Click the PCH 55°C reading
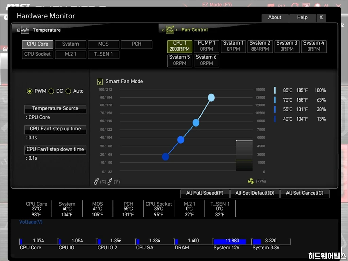This screenshot has width=348, height=261. tap(128, 209)
